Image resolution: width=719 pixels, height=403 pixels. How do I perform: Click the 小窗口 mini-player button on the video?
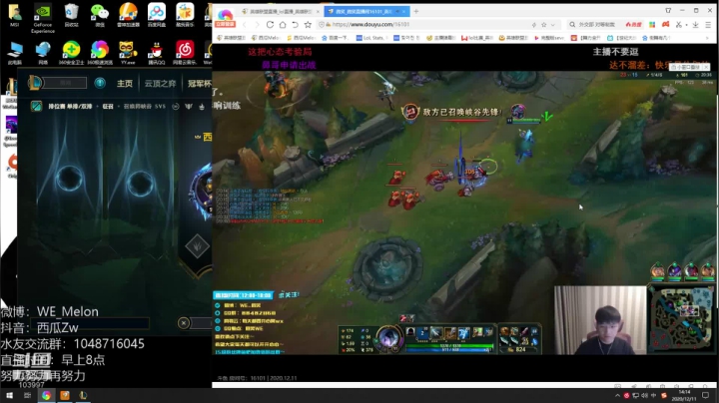(688, 67)
